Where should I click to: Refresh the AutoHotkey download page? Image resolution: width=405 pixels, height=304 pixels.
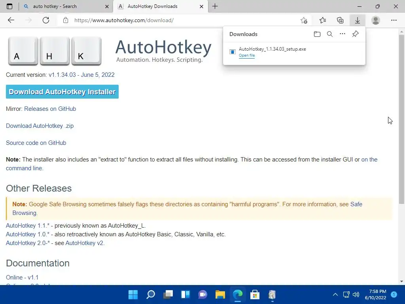(x=46, y=20)
